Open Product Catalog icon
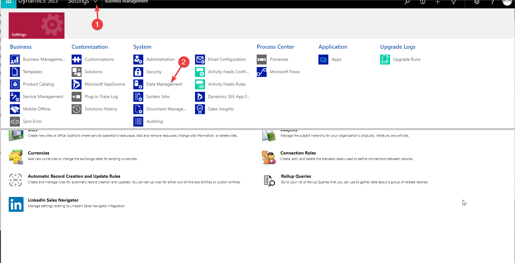Viewport: 515px width, 263px height. tap(15, 84)
